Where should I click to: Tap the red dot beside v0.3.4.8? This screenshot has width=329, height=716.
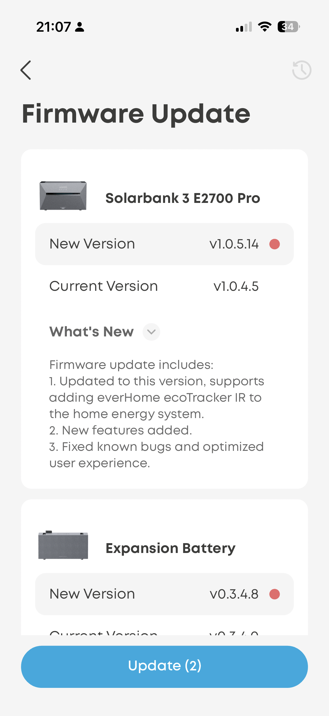coord(274,594)
